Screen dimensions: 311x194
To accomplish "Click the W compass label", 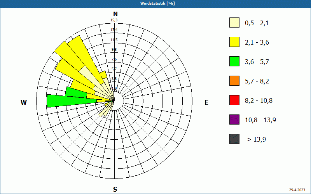I will pos(24,102).
